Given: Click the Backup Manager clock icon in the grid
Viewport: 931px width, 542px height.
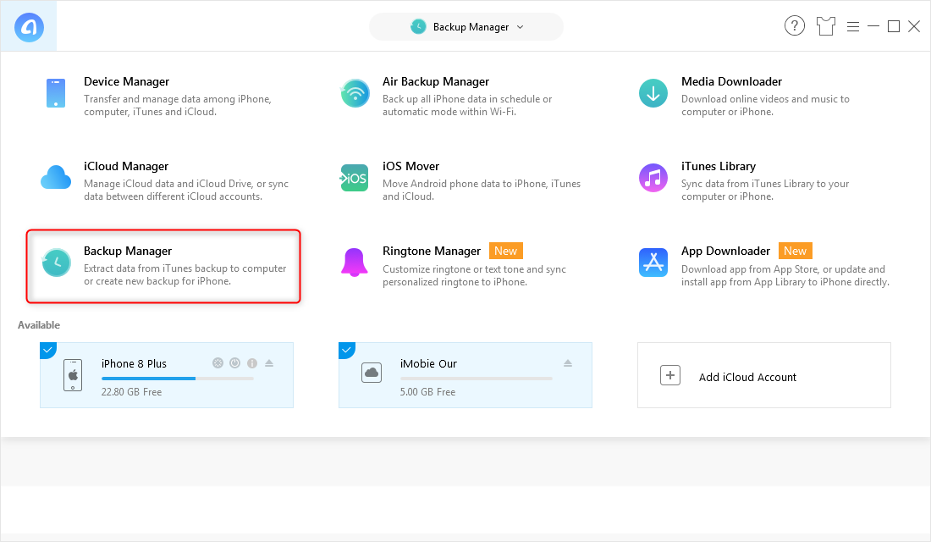Looking at the screenshot, I should pyautogui.click(x=57, y=263).
